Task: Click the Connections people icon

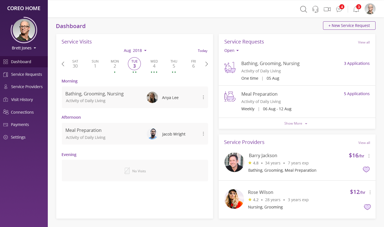Action: (x=6, y=112)
